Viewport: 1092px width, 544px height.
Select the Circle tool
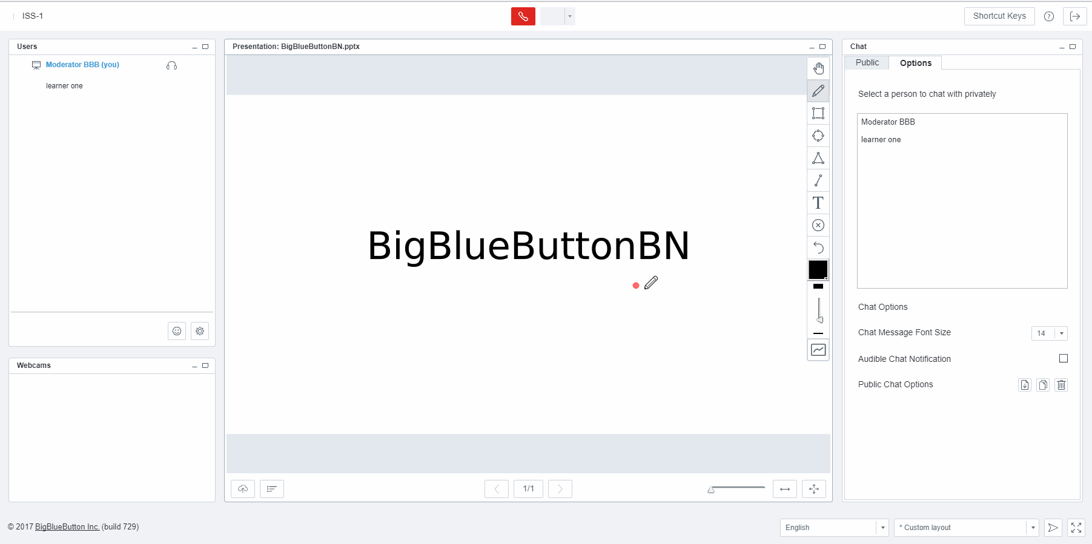pos(818,136)
